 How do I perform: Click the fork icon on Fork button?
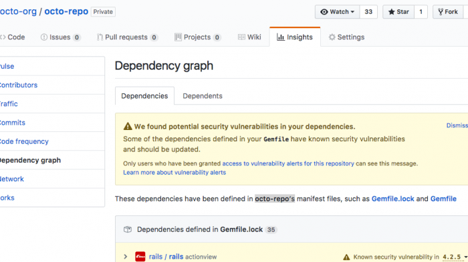pyautogui.click(x=441, y=12)
